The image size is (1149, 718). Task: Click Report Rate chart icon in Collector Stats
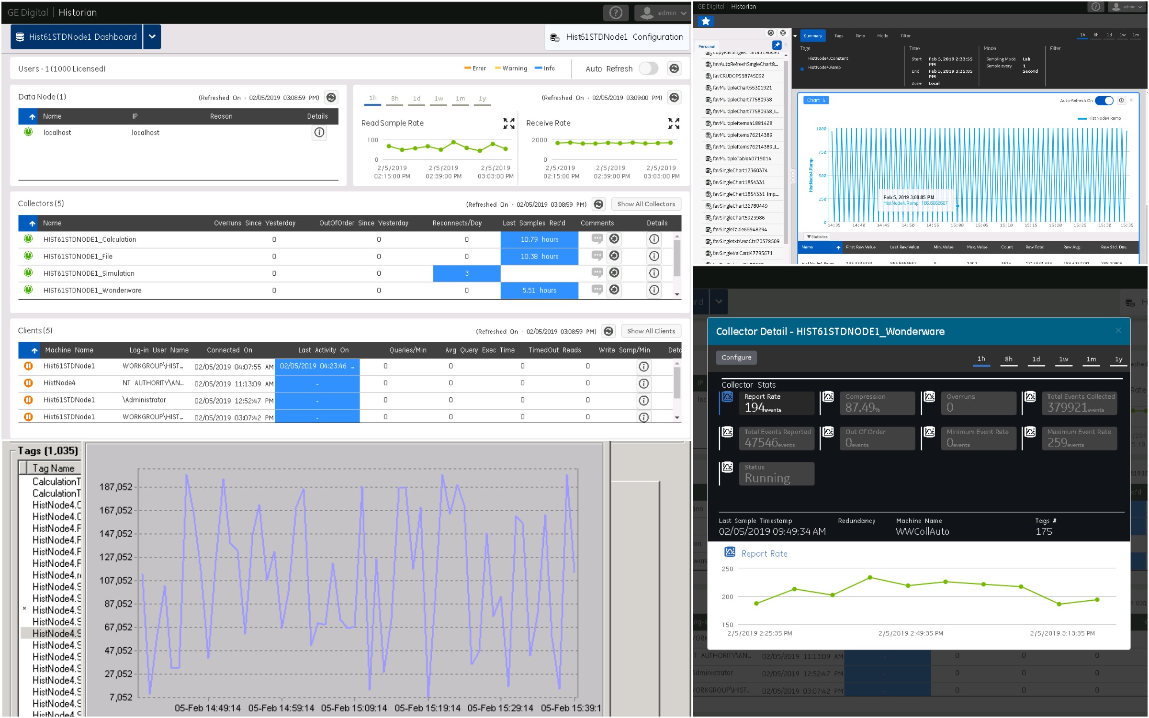click(728, 397)
